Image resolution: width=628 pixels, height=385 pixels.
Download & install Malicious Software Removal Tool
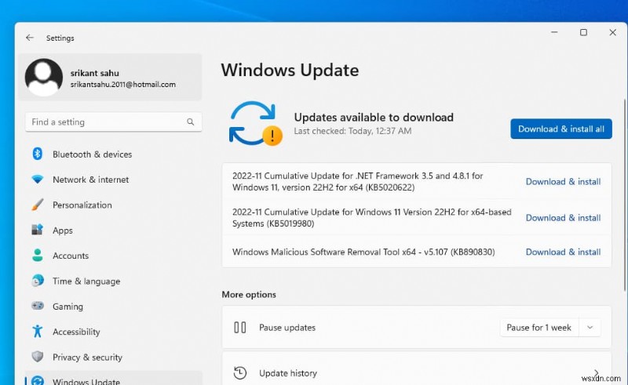[563, 252]
